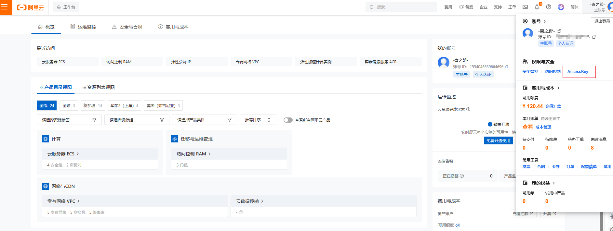Filter by 新加坡 region tag
The image size is (613, 231).
coord(93,105)
